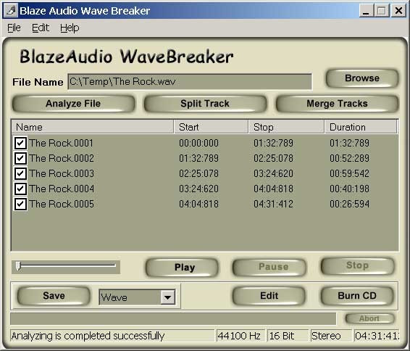Click the 16 Bit status bar entry

tap(288, 336)
